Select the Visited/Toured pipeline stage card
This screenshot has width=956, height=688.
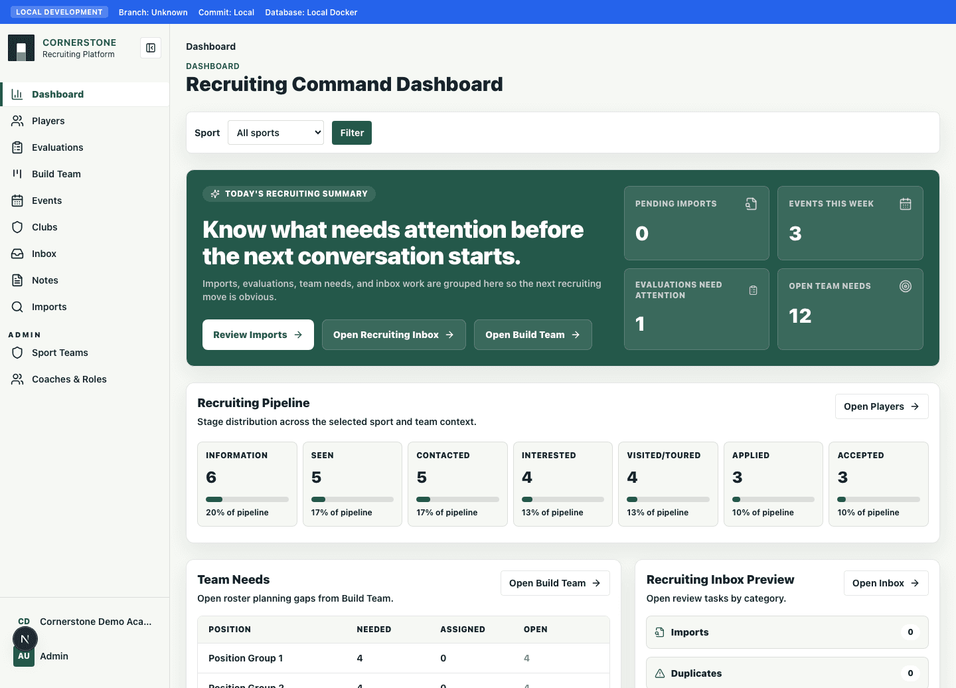[668, 484]
